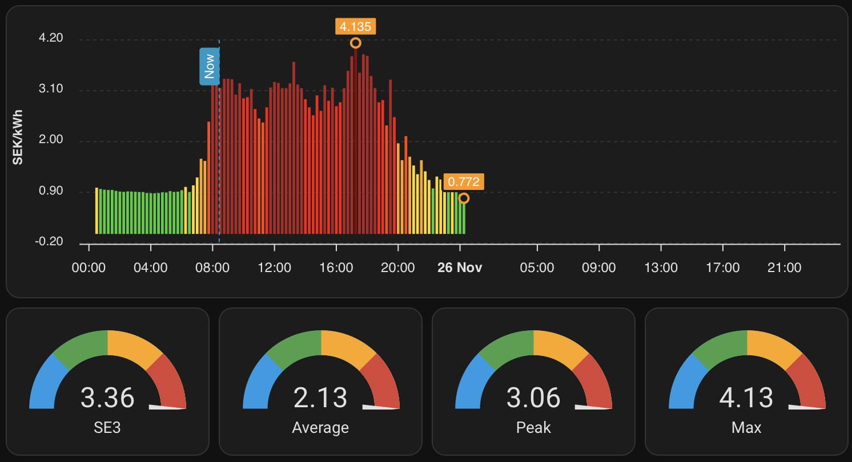Viewport: 852px width, 462px height.
Task: Select the circle marker under the 0.772 label
Action: tap(464, 198)
